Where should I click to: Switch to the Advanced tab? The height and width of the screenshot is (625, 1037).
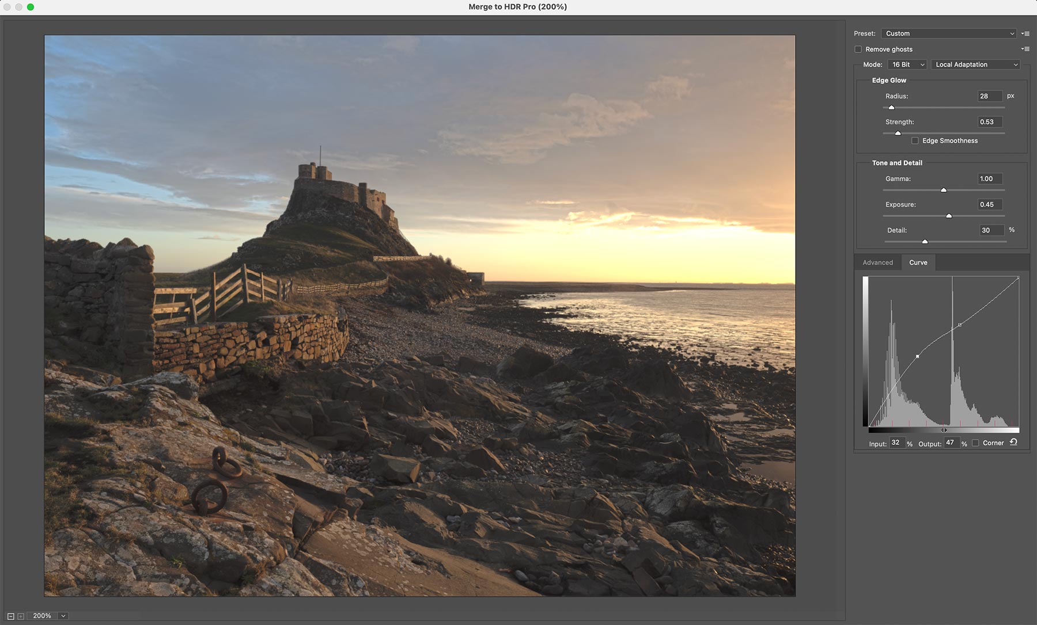coord(877,262)
